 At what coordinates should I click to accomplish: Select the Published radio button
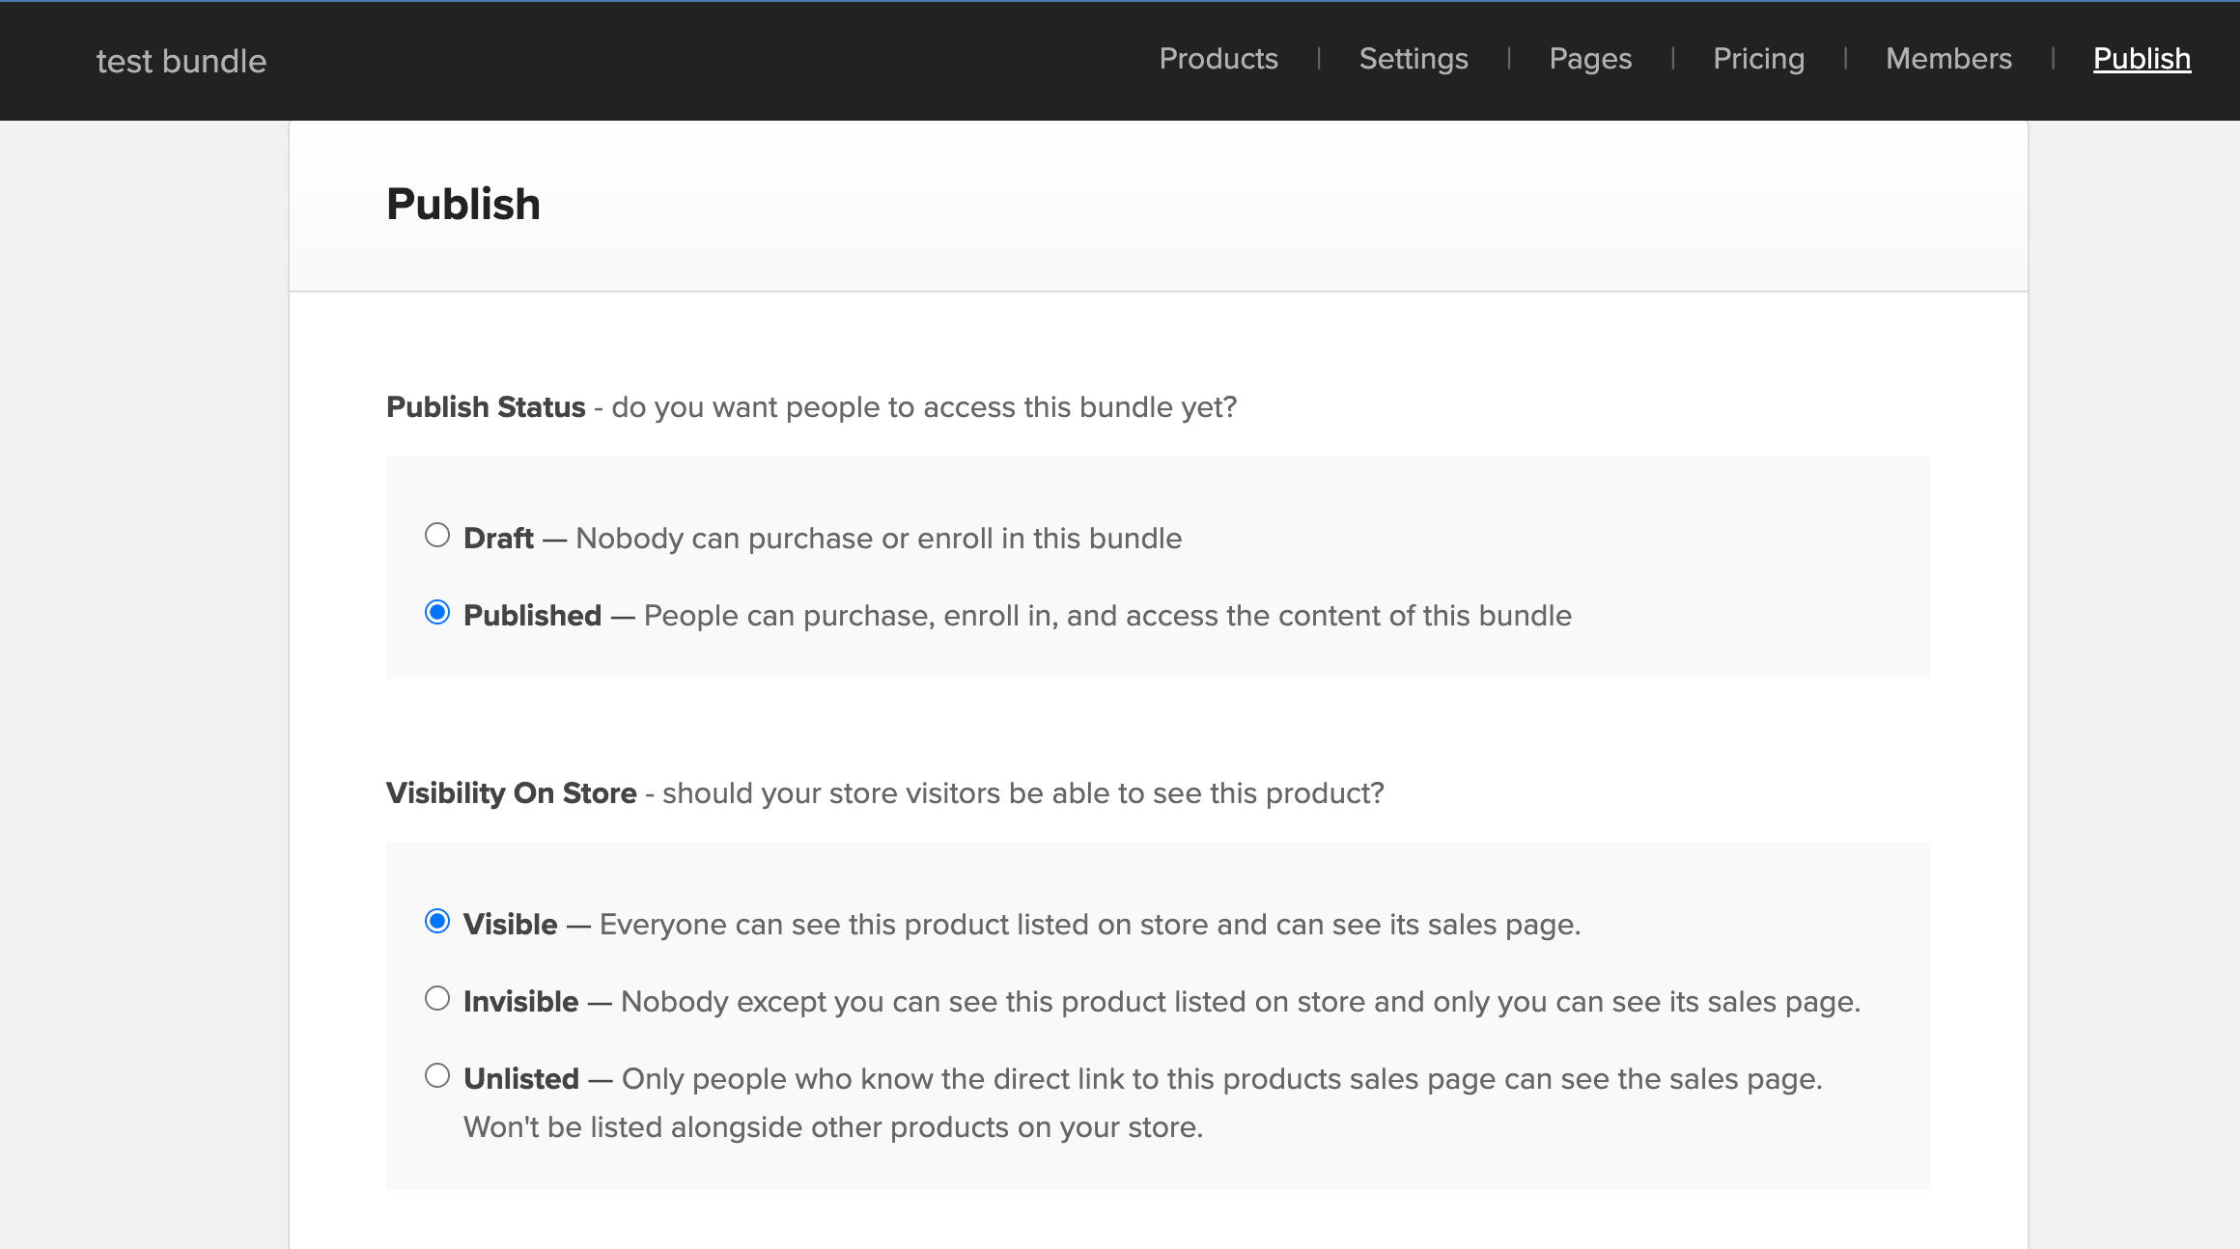[437, 612]
